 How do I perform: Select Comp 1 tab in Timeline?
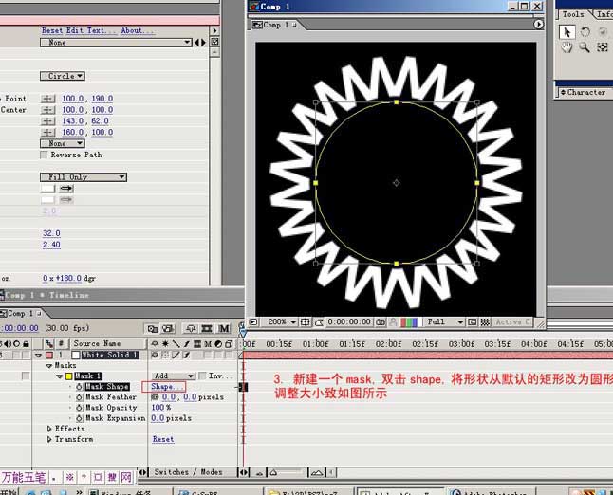(x=21, y=313)
